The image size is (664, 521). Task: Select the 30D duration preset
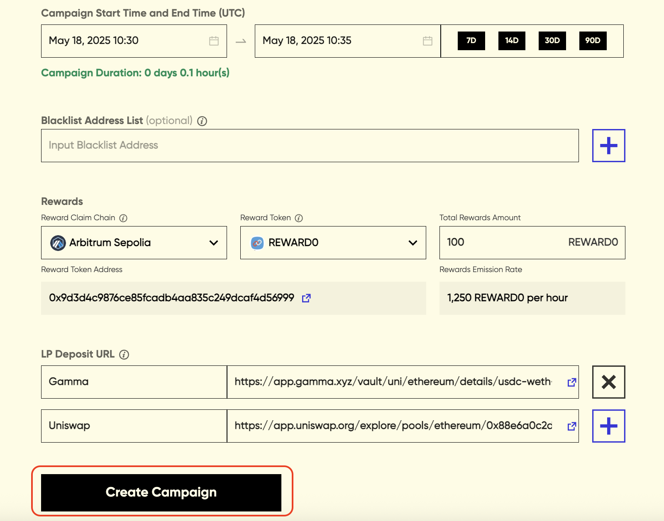click(552, 41)
